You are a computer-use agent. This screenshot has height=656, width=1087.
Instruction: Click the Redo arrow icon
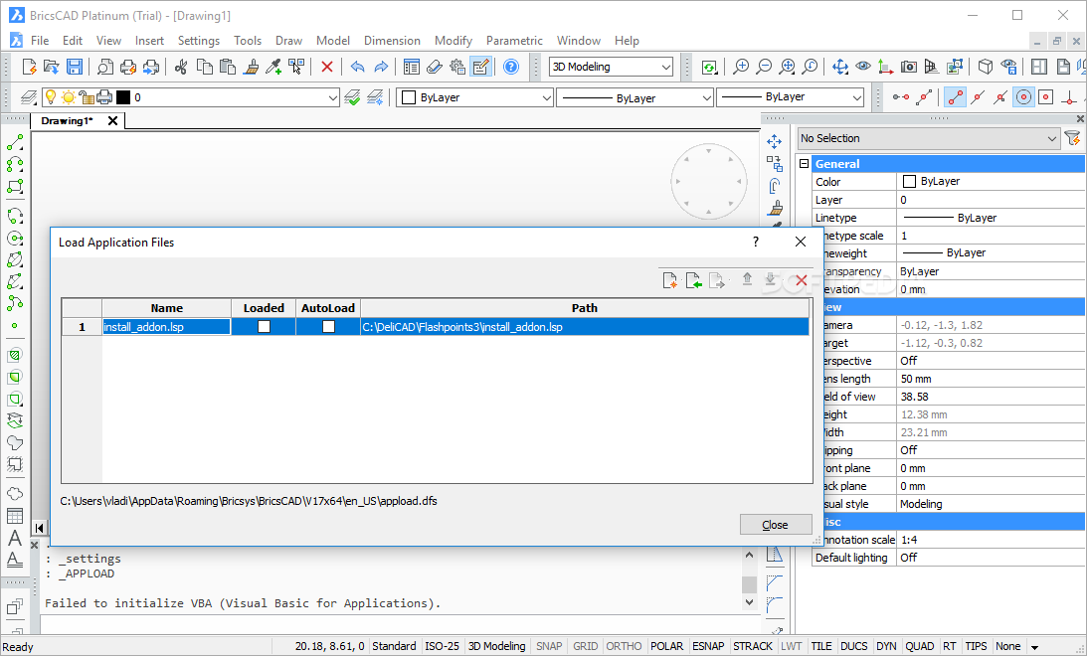381,67
